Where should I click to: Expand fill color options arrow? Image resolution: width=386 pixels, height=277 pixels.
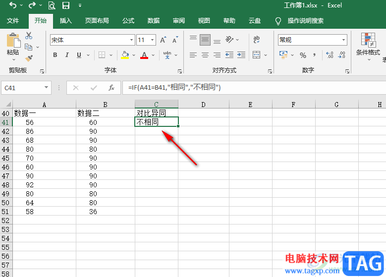pos(134,55)
